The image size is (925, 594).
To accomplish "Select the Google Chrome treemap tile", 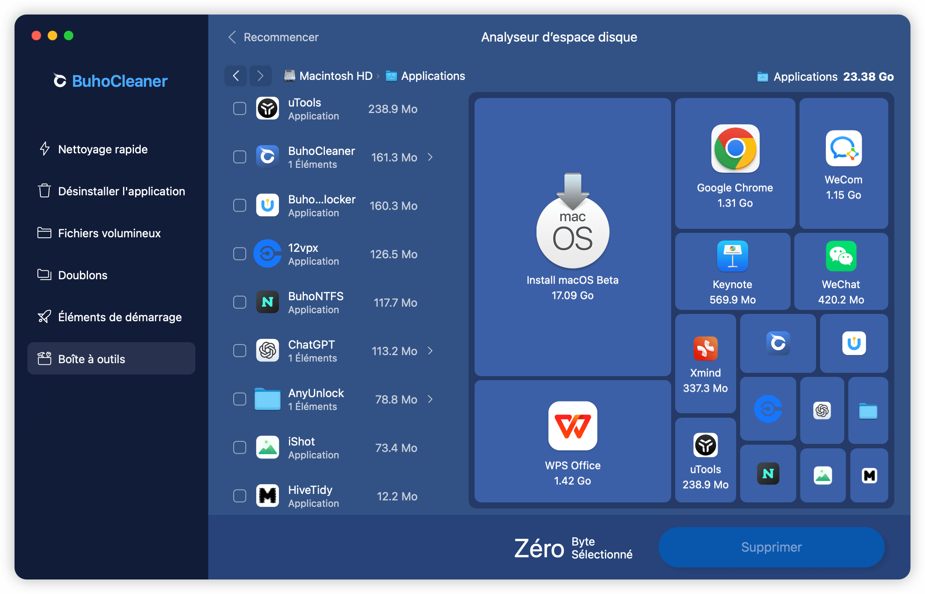I will 735,163.
